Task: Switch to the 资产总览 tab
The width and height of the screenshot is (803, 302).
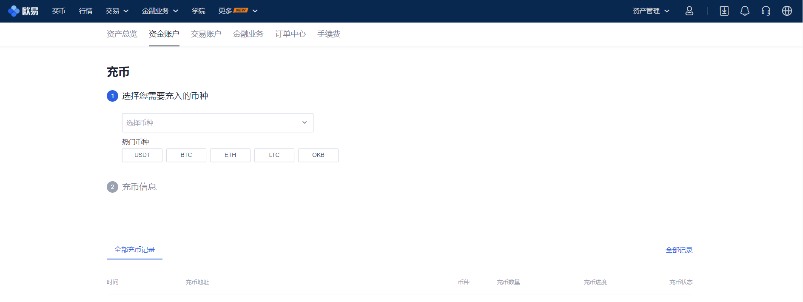Action: 122,34
